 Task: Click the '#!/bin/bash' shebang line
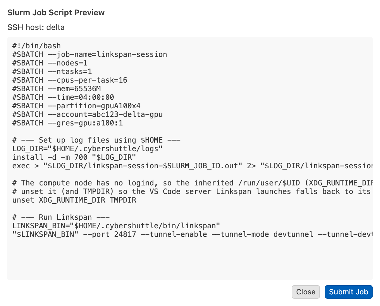37,46
